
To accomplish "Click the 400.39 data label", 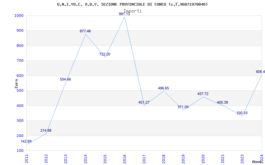I will 222,102.
